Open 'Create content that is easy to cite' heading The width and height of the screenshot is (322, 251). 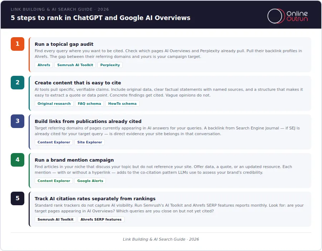[78, 83]
